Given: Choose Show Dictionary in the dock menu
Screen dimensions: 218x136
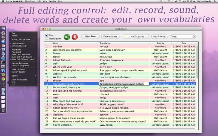Looking at the screenshot, I should 19,69.
